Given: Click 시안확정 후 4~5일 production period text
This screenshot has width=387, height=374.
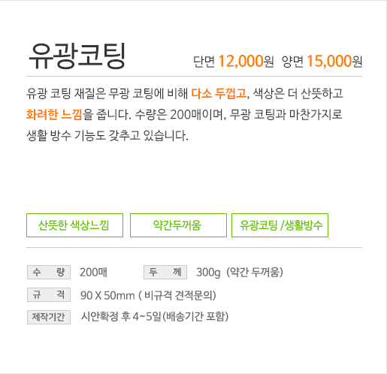Looking at the screenshot, I should [x=121, y=317].
